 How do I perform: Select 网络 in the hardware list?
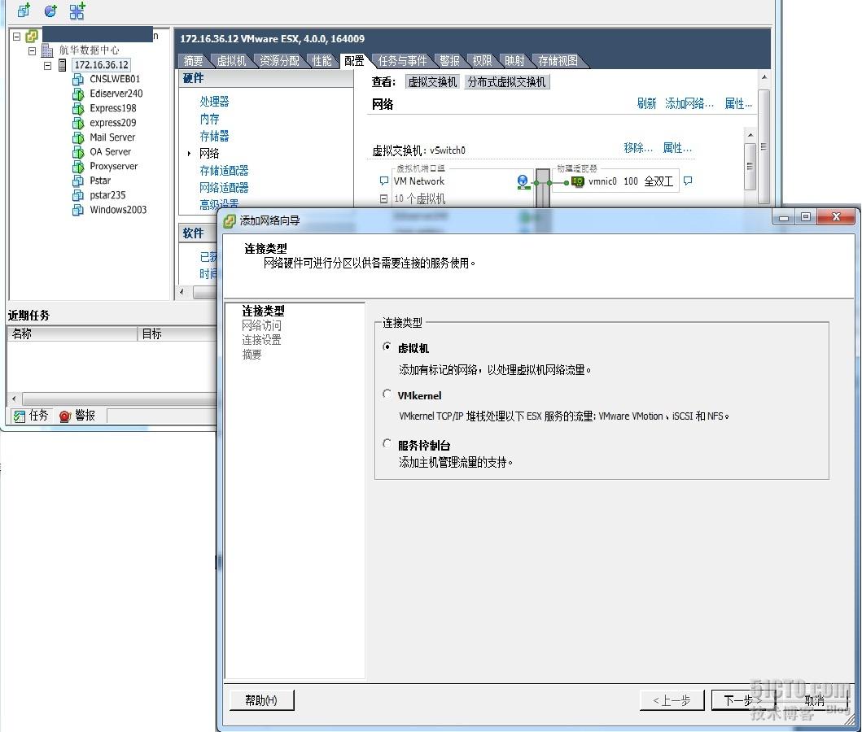[209, 153]
